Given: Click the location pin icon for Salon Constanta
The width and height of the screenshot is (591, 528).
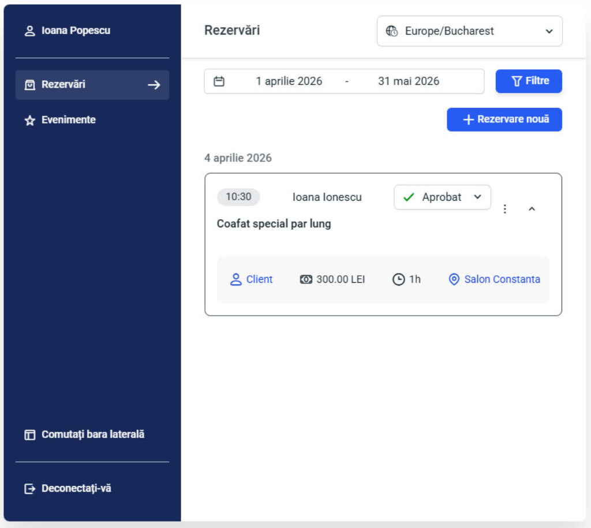Looking at the screenshot, I should pos(454,280).
